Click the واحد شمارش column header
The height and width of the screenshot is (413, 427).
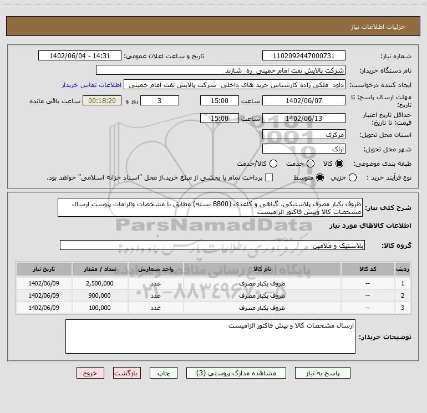(156, 269)
